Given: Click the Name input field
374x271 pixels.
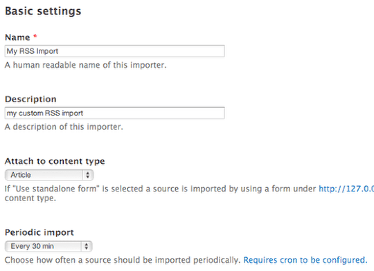Looking at the screenshot, I should [x=114, y=51].
